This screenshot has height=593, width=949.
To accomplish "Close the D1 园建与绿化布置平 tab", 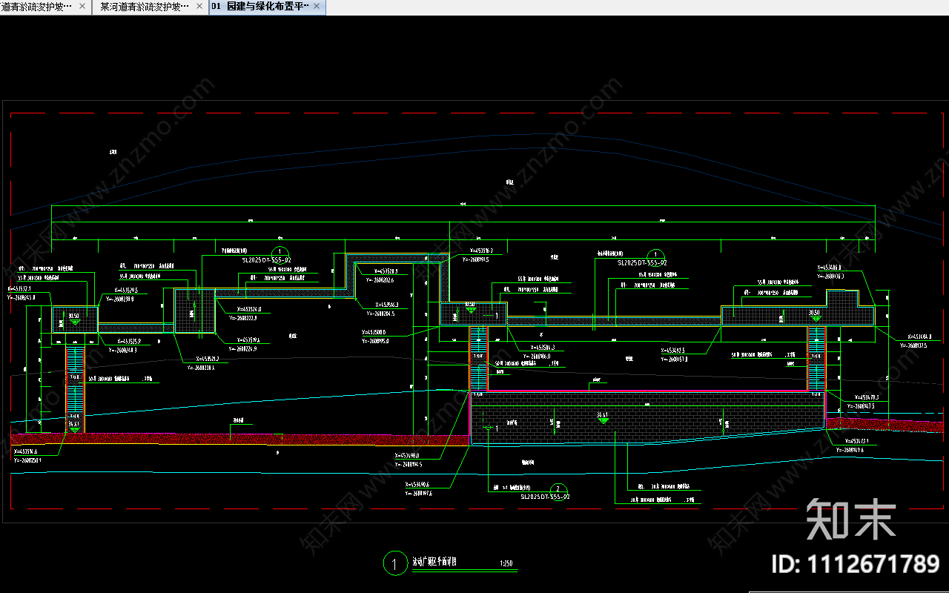I will click(317, 7).
